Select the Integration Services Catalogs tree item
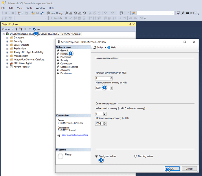This screenshot has height=176, width=202. [29, 59]
